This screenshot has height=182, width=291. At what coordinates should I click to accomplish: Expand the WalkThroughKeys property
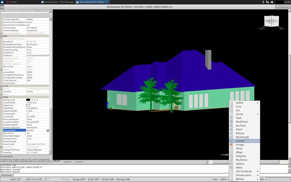(x=2, y=33)
